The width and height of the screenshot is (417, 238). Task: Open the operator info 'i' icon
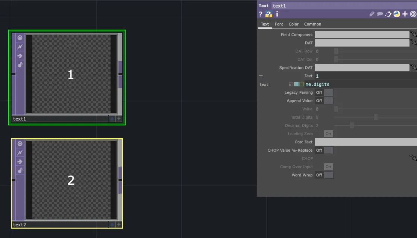[x=277, y=14]
